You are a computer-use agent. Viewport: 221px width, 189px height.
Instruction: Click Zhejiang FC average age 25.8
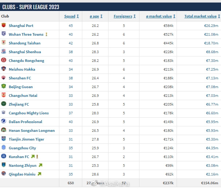point(95,104)
